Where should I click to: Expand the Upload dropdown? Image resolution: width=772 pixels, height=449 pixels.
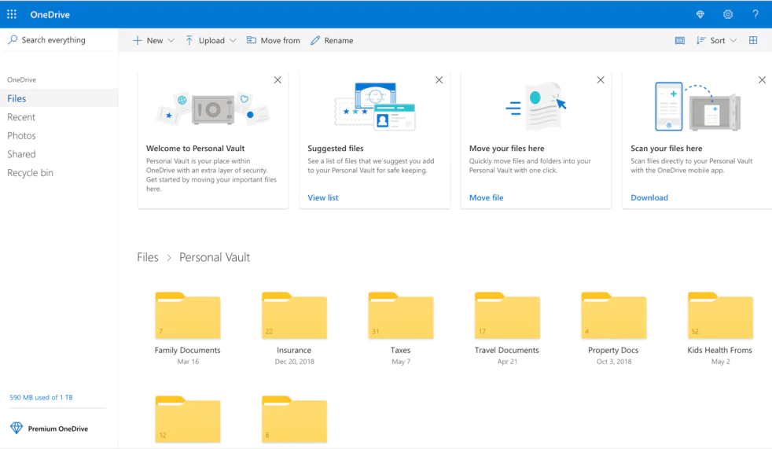[x=211, y=40]
